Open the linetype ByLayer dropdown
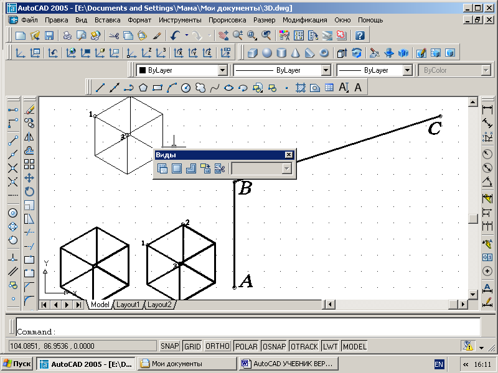The width and height of the screenshot is (498, 373). pos(326,70)
